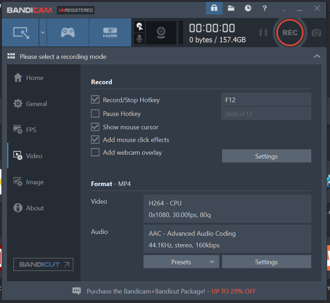Start recording with the REC button
The height and width of the screenshot is (303, 330).
pos(290,33)
